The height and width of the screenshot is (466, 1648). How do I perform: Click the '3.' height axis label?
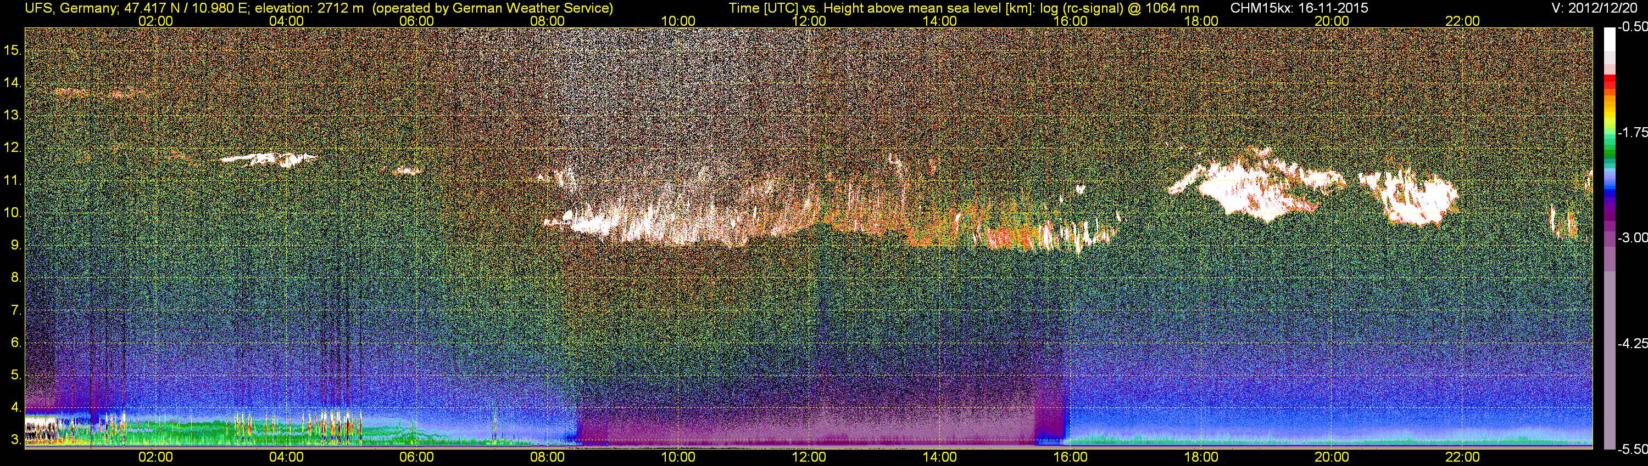(x=16, y=440)
